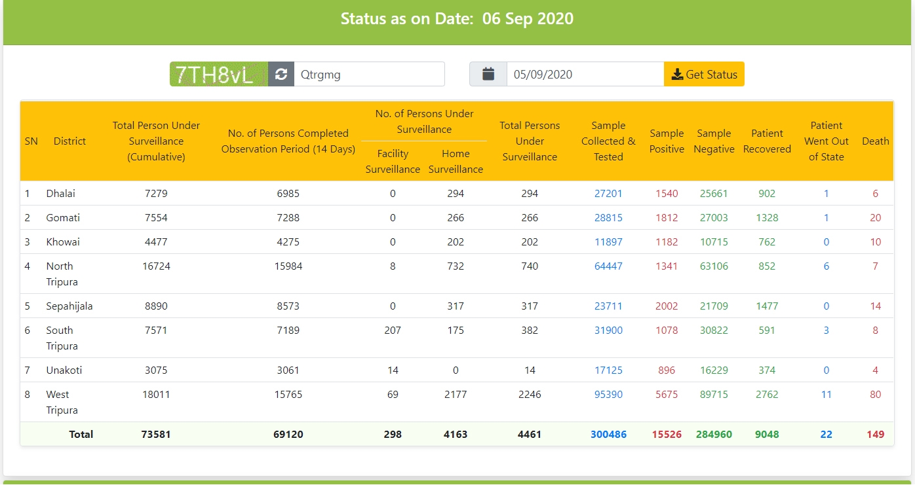Open Khowai sample collected 11897 link
The image size is (915, 485).
pos(608,242)
